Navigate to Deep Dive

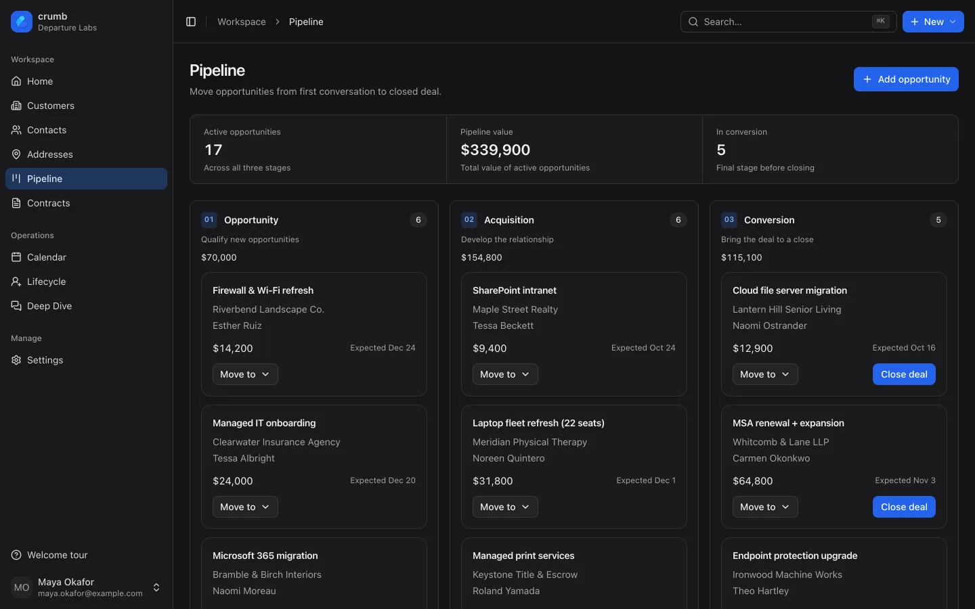[86, 306]
